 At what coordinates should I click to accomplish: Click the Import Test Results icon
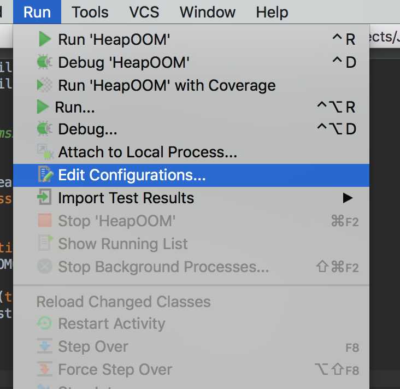[x=44, y=197]
